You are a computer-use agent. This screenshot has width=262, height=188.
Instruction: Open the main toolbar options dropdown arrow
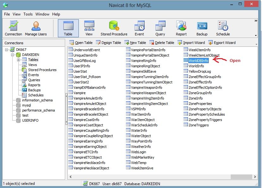pyautogui.click(x=256, y=35)
